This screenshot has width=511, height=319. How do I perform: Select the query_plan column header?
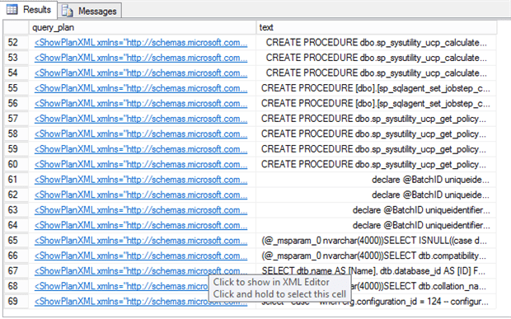pyautogui.click(x=143, y=27)
